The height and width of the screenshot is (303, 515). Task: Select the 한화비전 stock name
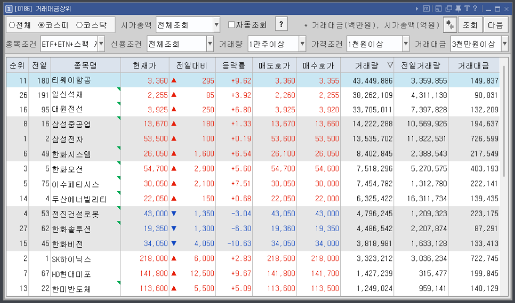click(67, 244)
